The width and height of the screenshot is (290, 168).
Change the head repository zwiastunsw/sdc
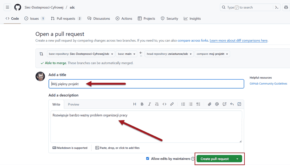click(x=168, y=54)
